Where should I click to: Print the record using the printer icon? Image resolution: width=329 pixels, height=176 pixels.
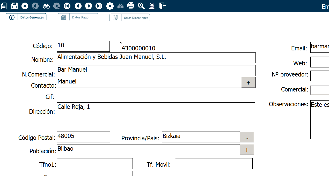(131, 6)
